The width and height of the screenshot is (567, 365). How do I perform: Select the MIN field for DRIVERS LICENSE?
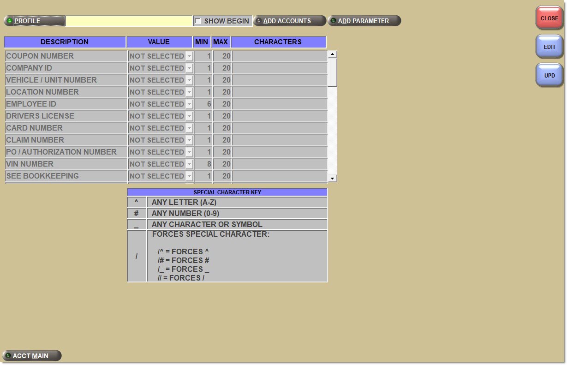pyautogui.click(x=203, y=116)
